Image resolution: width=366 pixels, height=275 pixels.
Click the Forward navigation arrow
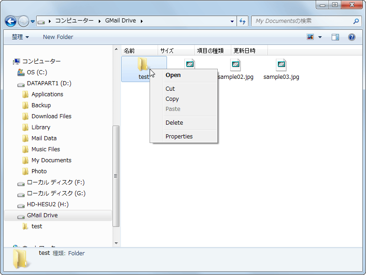(23, 21)
